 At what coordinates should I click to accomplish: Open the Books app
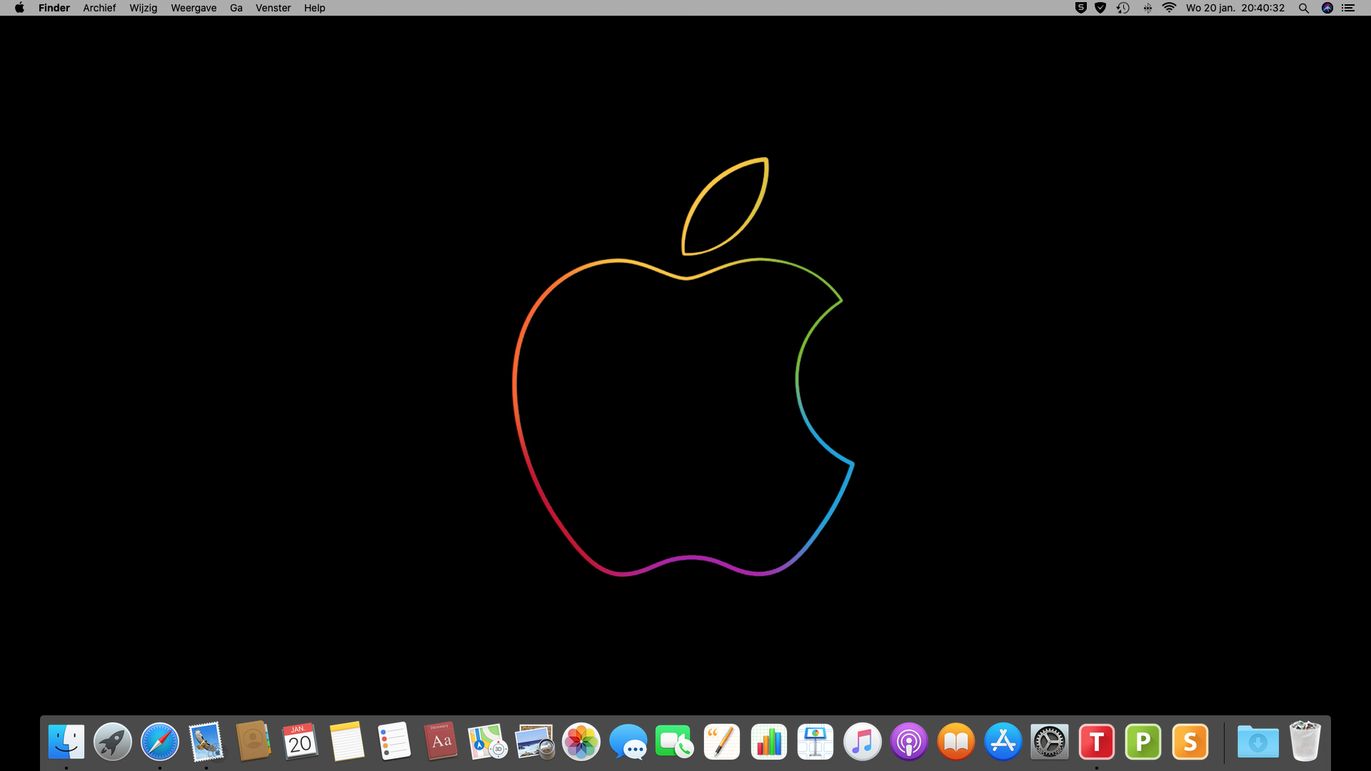tap(956, 742)
